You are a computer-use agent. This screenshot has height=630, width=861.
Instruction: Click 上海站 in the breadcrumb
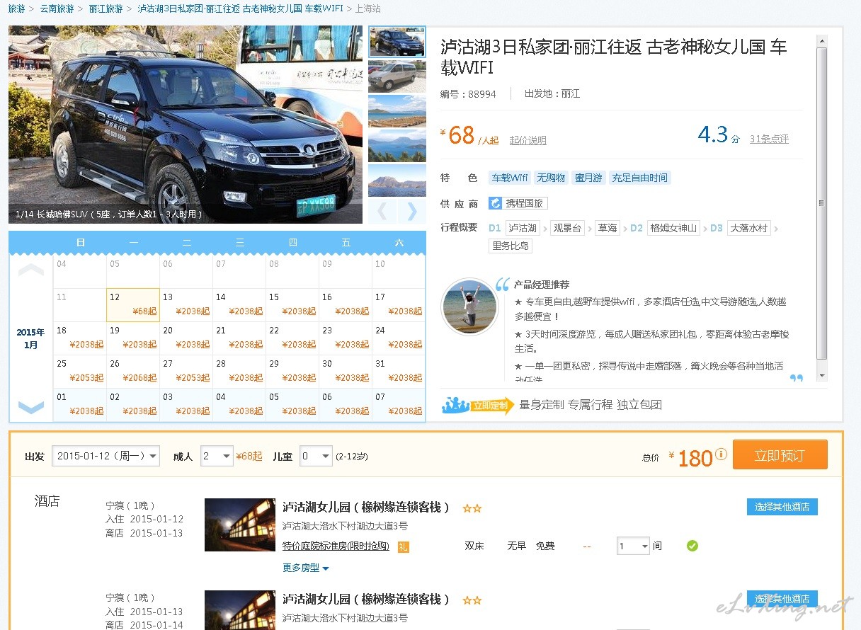[367, 8]
